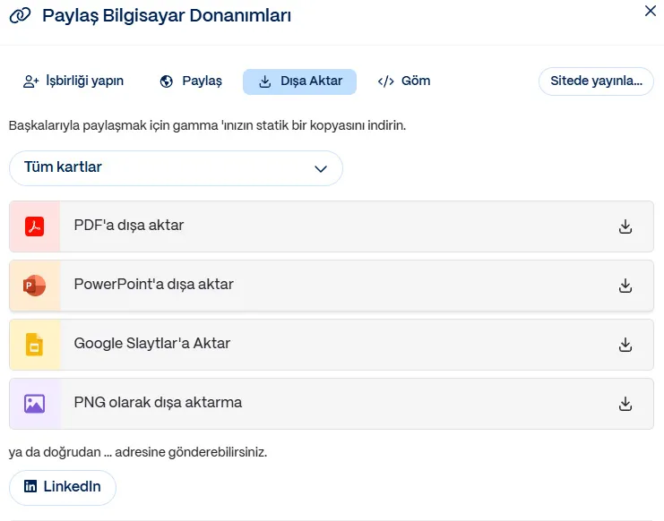Choose PowerPoint'a dışa aktar option
The width and height of the screenshot is (664, 521).
[153, 286]
